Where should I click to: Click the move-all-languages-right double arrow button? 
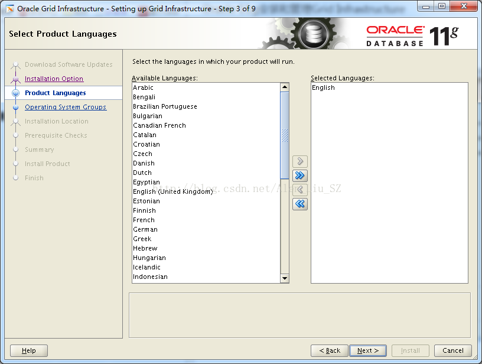(x=300, y=175)
